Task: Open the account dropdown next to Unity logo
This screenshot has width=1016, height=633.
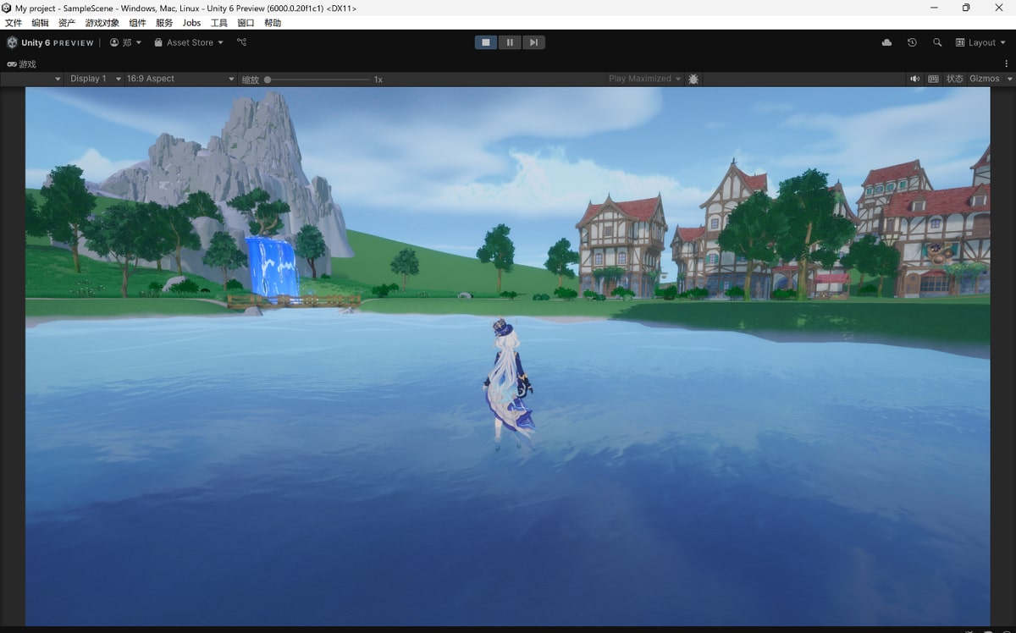Action: tap(125, 42)
